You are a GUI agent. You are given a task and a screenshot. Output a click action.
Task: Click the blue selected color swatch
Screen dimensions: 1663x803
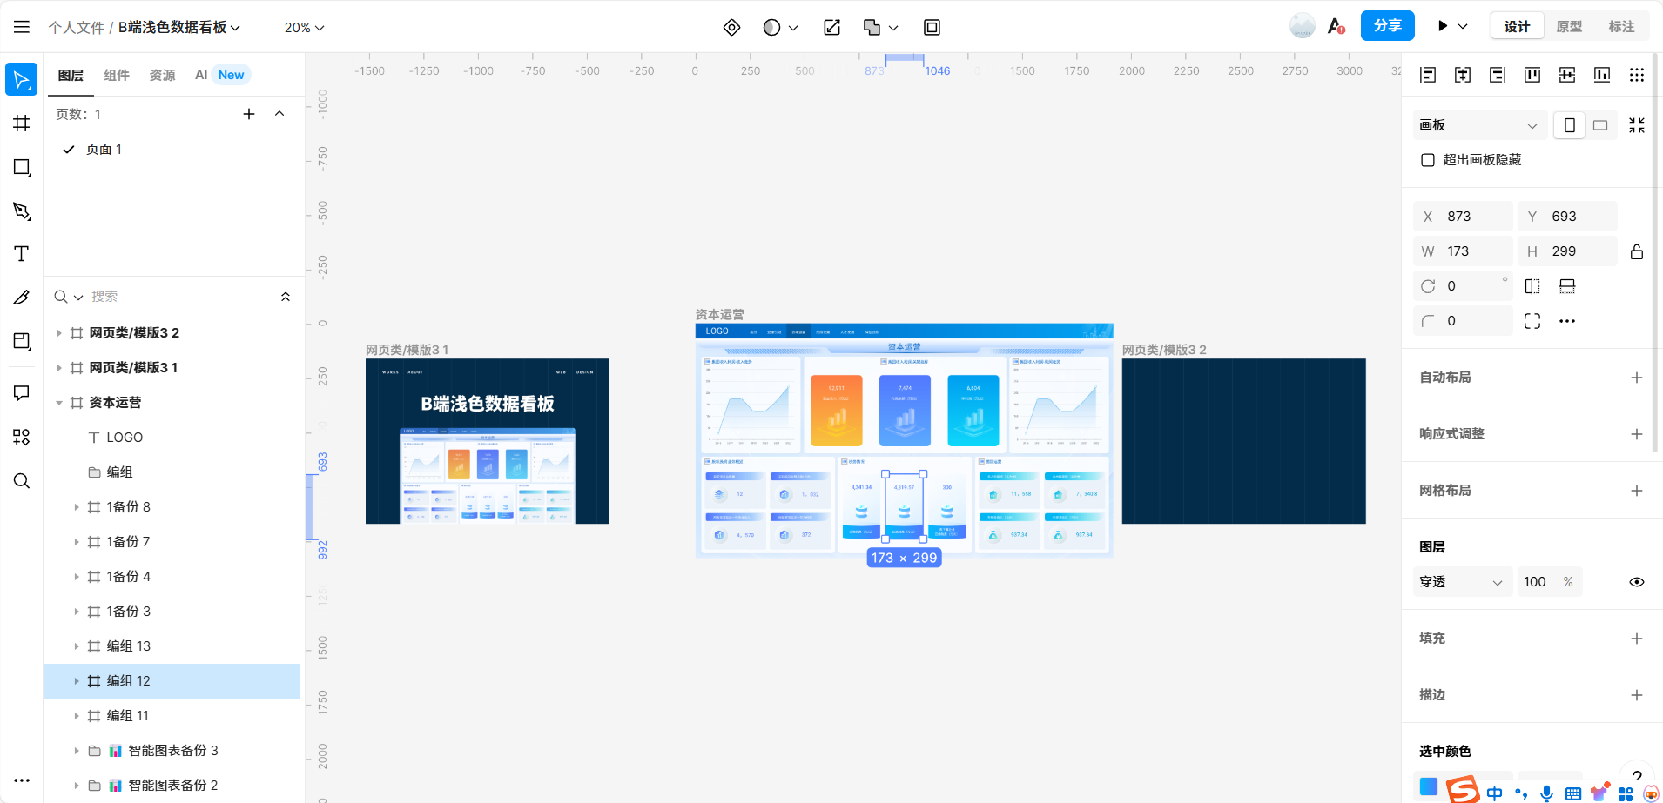1429,786
